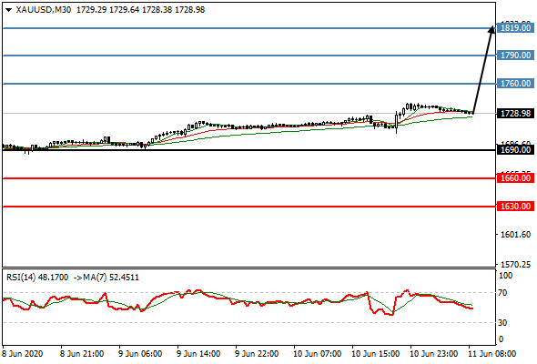Click the XAUUSD,M30 chart dropdown triangle
537x364 pixels.
[x=8, y=10]
